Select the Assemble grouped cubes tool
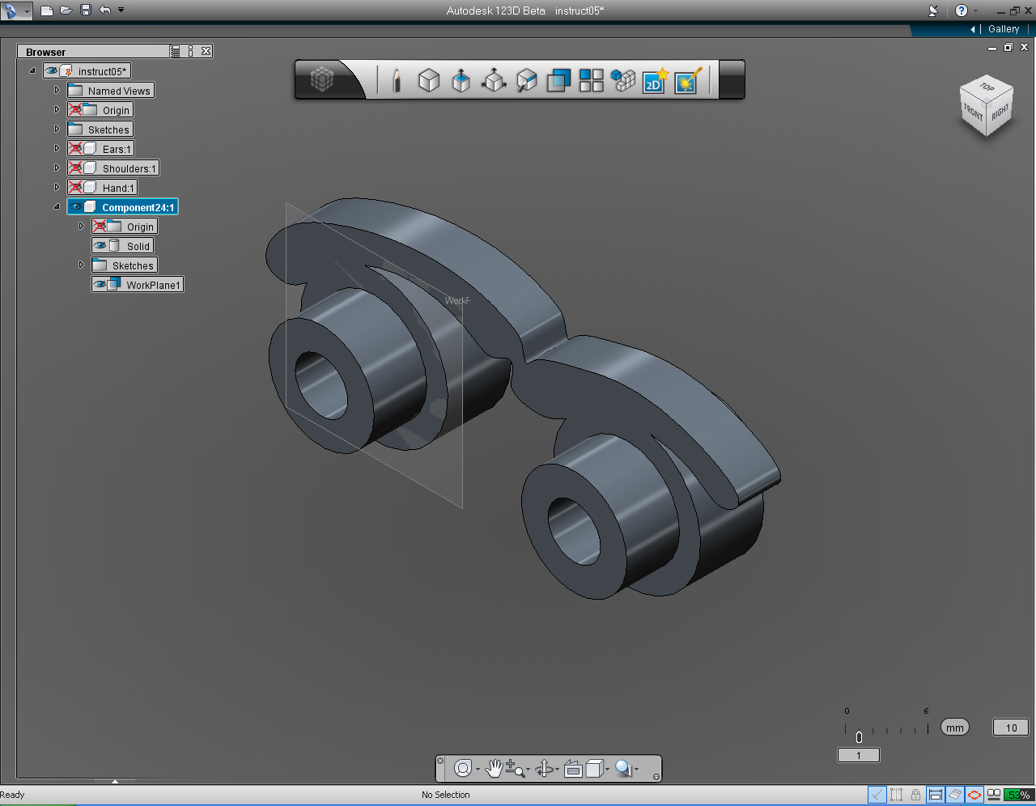Screen dimensions: 1036x806 (623, 80)
